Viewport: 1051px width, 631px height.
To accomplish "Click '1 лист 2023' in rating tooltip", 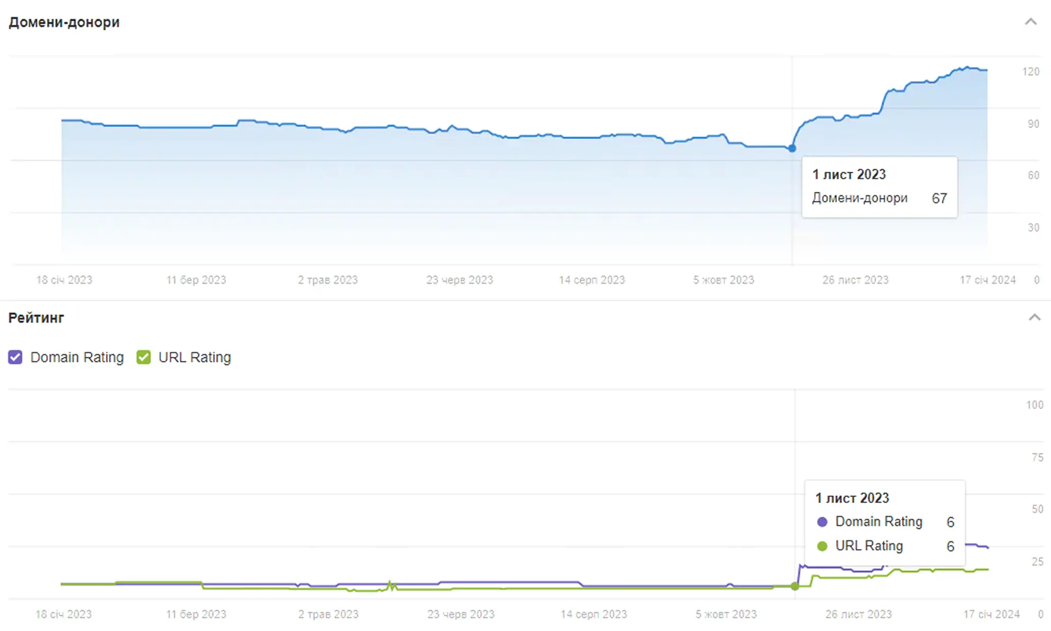I will pos(852,498).
